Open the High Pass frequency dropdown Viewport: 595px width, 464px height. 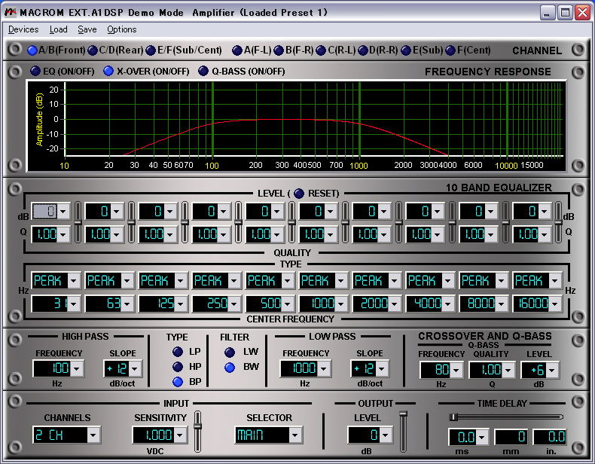click(77, 368)
